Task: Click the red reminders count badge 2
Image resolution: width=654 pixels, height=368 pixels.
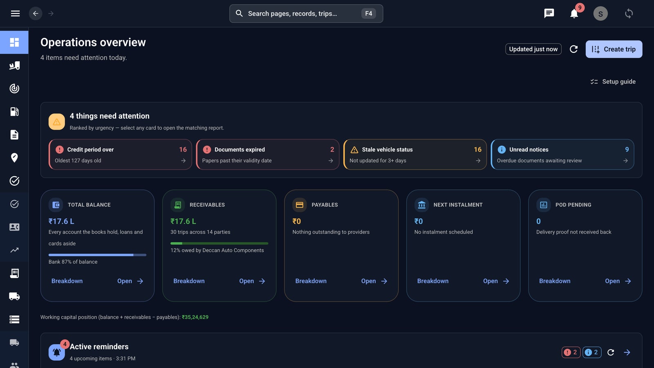Action: point(571,352)
